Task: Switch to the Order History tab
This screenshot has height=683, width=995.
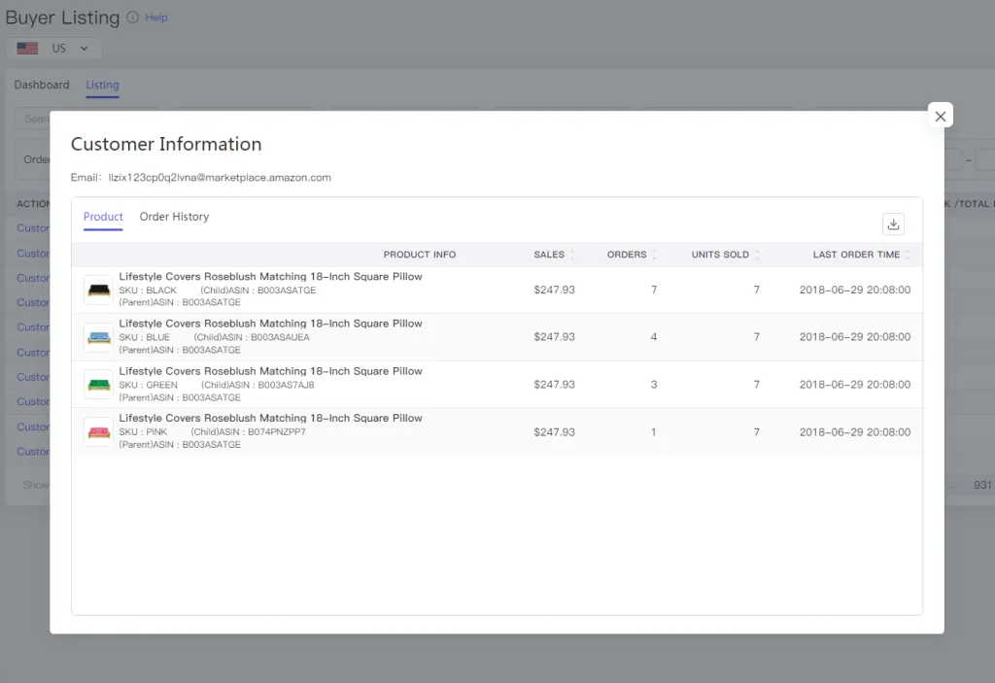Action: [174, 217]
